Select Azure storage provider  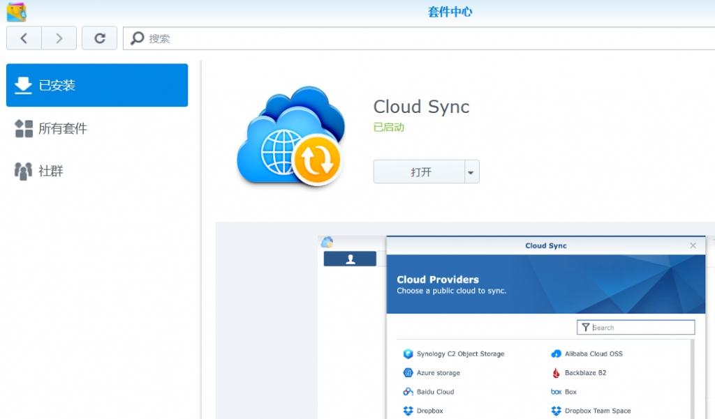tap(432, 372)
